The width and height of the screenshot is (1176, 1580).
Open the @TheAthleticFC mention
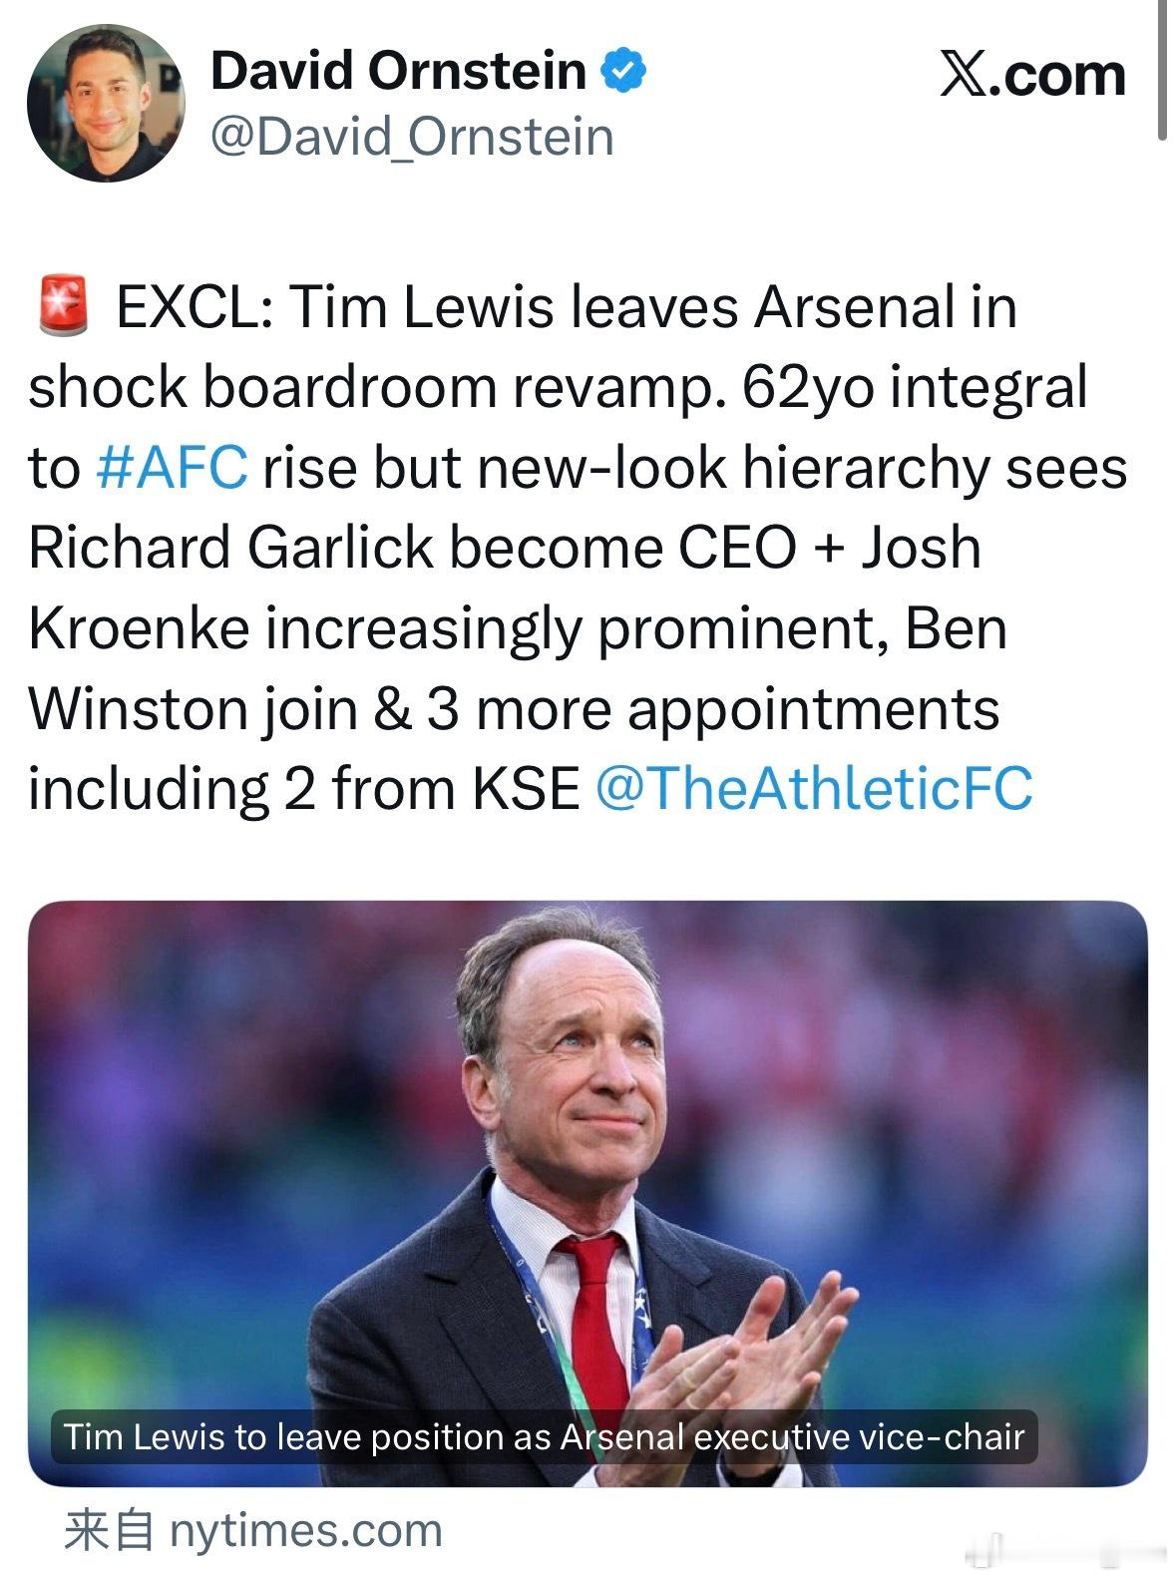[814, 788]
